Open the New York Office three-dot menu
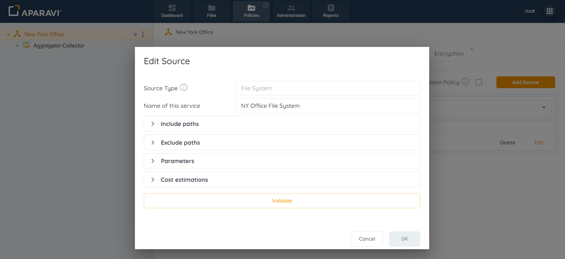 click(x=143, y=34)
